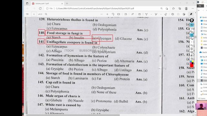
Task: Open a new browser tab
Action: (67, 4)
